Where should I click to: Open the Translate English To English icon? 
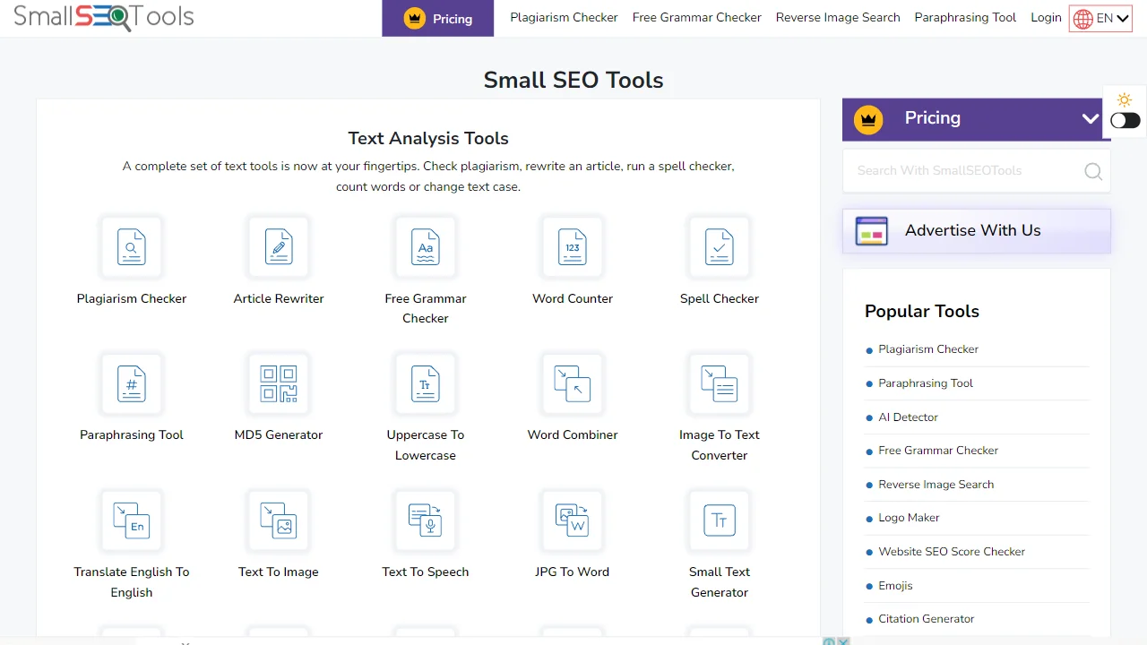click(x=132, y=520)
